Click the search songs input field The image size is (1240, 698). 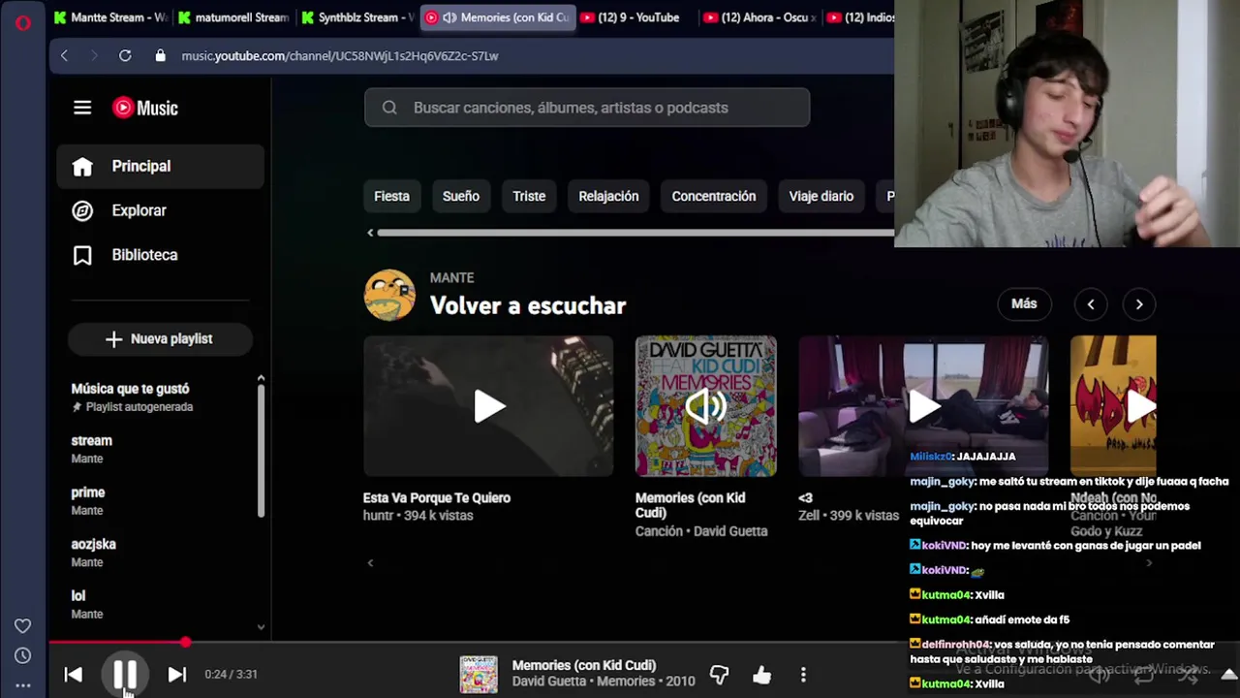pyautogui.click(x=587, y=108)
